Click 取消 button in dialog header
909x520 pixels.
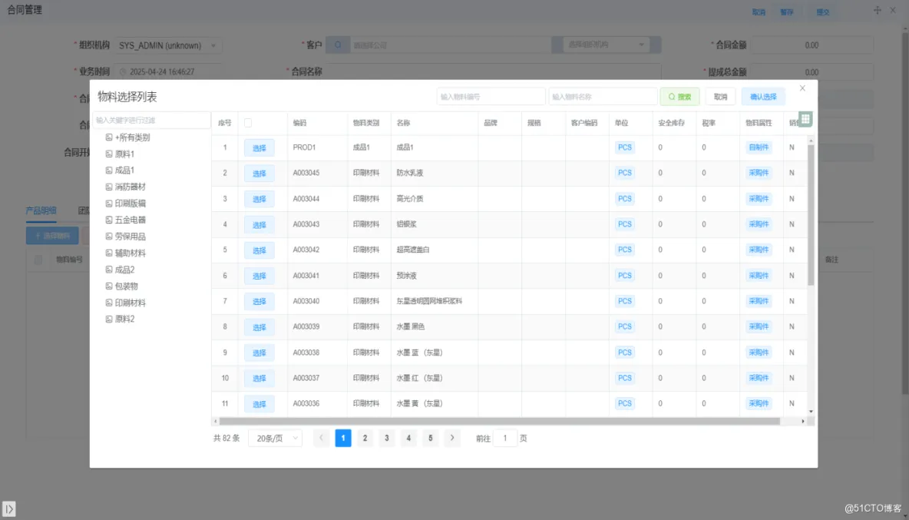[721, 97]
